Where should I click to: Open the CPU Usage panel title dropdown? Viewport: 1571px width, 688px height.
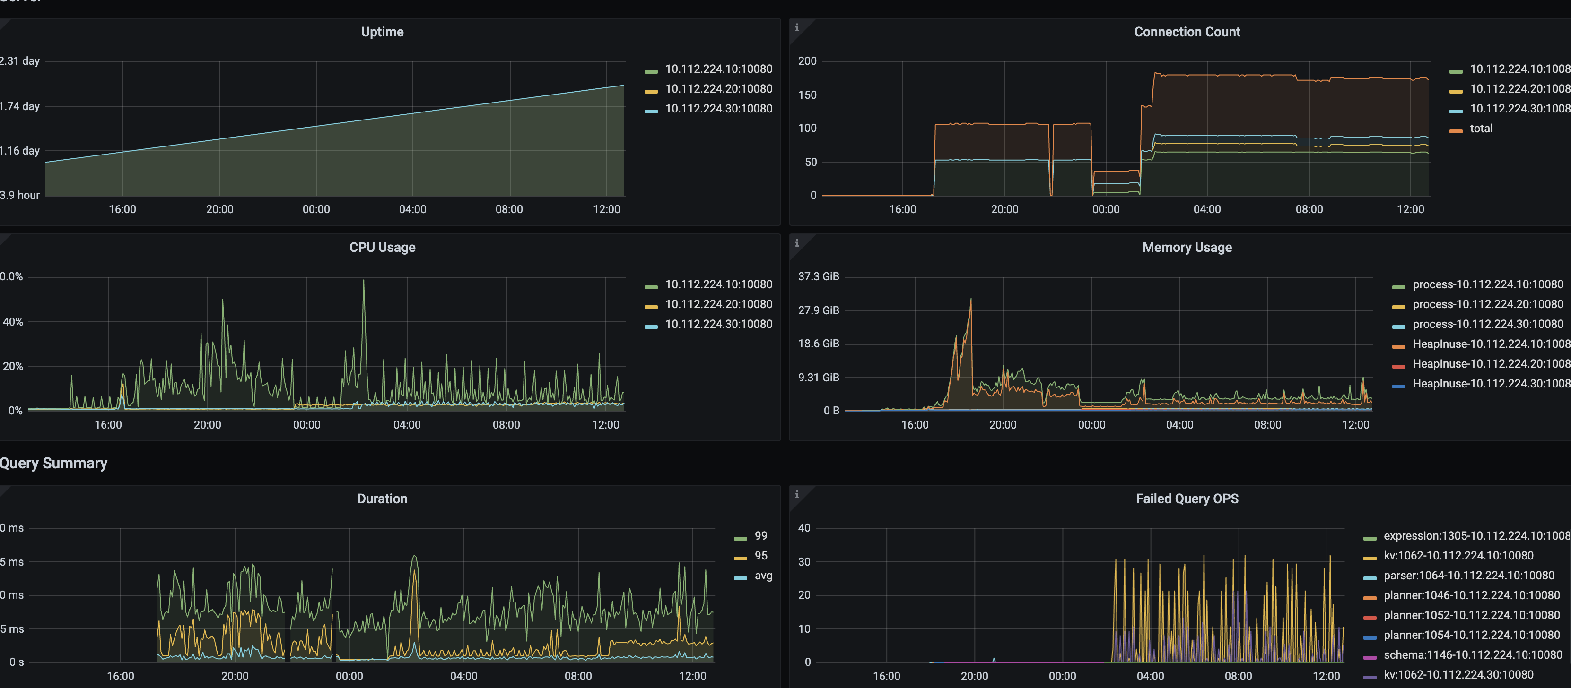[382, 248]
